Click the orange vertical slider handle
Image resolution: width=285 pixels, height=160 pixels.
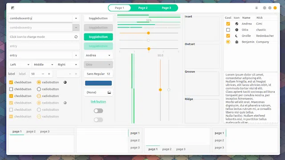point(160,90)
